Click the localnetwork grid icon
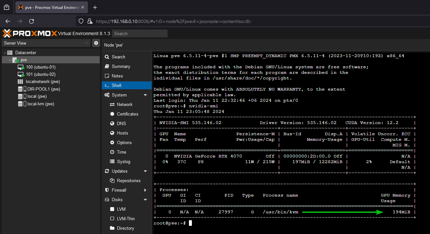 tap(20, 82)
